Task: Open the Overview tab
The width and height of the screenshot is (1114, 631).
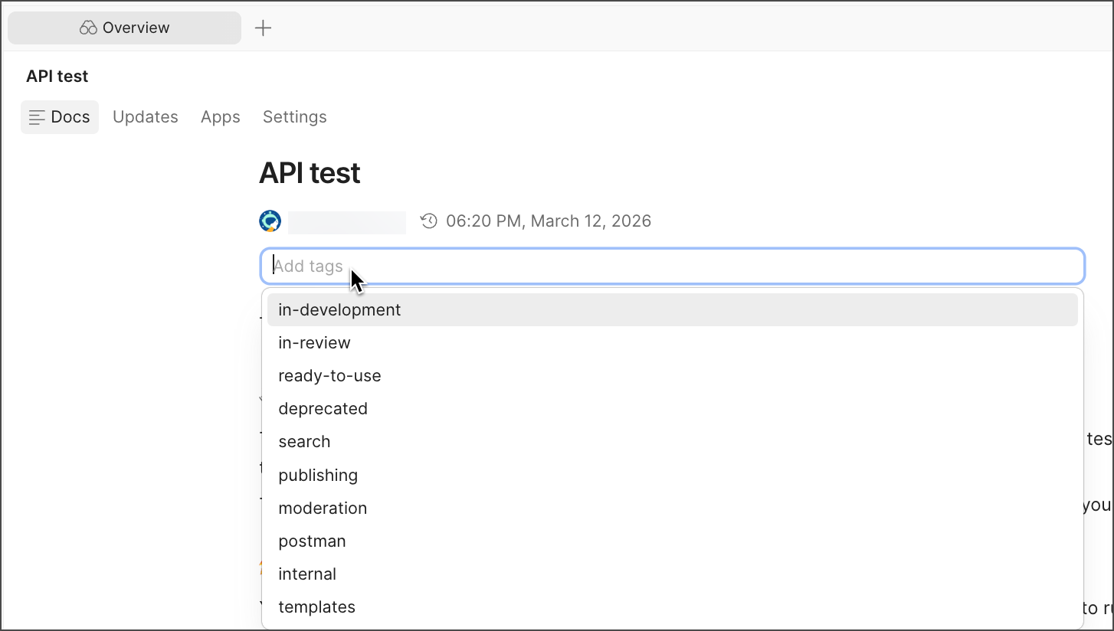Action: point(124,28)
